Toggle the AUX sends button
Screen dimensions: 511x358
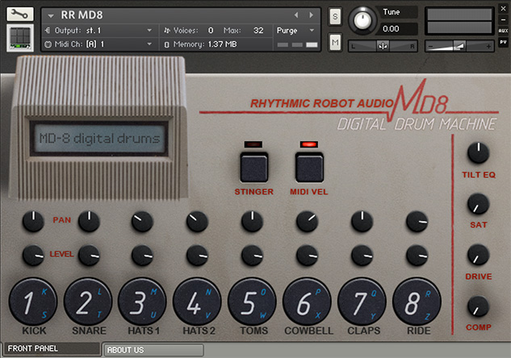(x=503, y=31)
